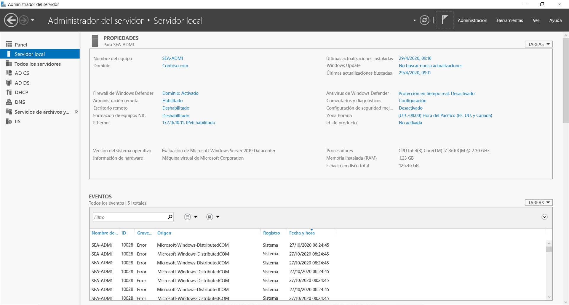Expand Servicios de archivos submenu arrow
Image resolution: width=569 pixels, height=305 pixels.
click(76, 112)
